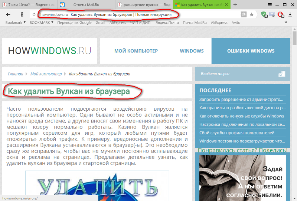Bookmark this page with the star icon

click(252, 14)
